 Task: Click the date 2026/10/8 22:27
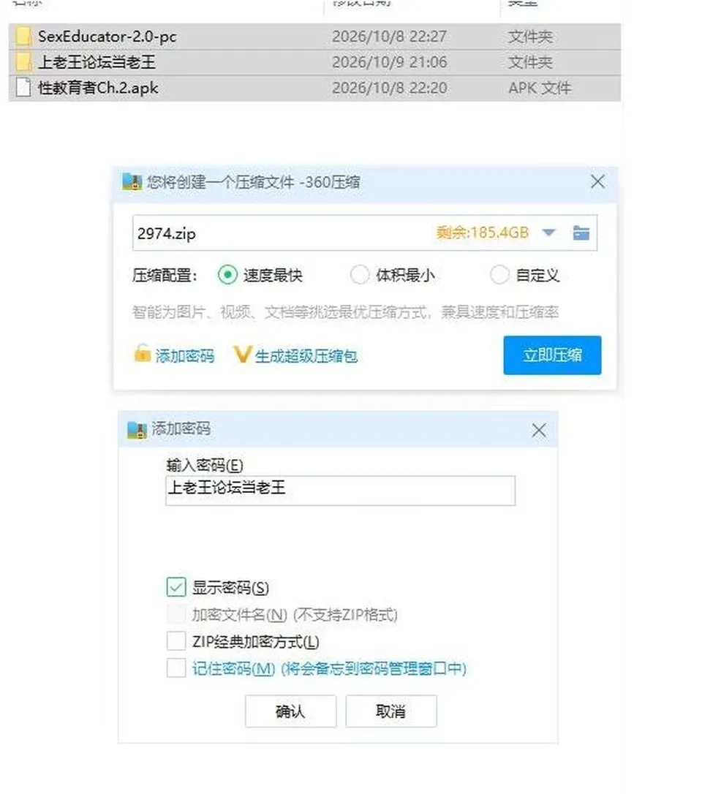click(x=390, y=37)
